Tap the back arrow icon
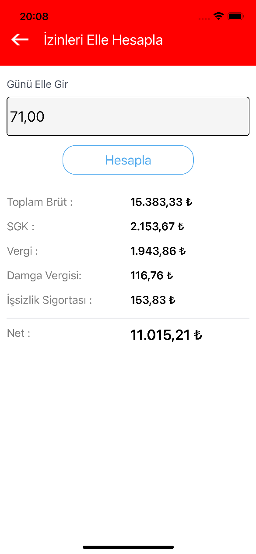 pos(20,40)
